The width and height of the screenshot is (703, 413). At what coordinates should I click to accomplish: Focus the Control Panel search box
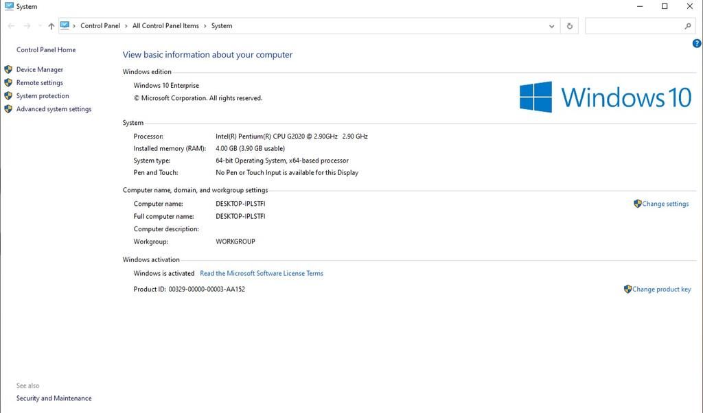click(641, 26)
